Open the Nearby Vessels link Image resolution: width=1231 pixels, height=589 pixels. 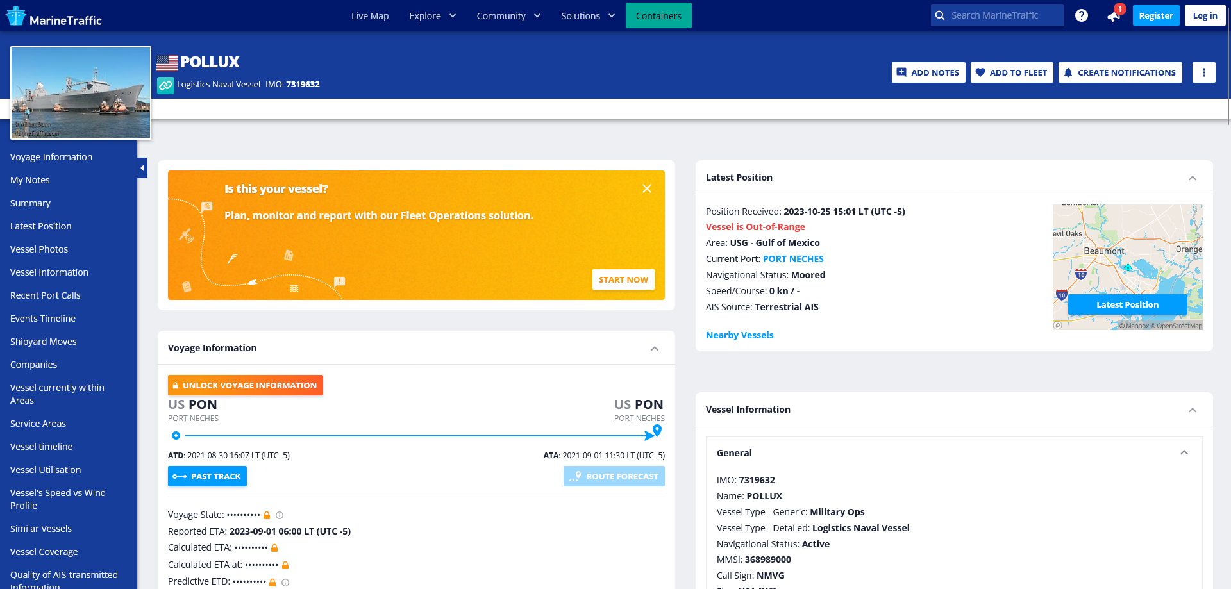point(740,335)
